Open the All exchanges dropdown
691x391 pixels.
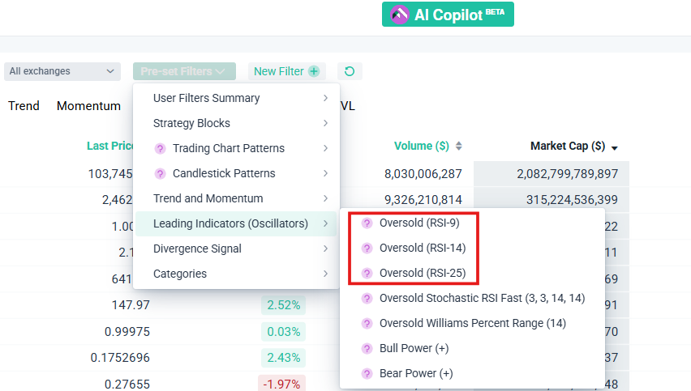62,71
